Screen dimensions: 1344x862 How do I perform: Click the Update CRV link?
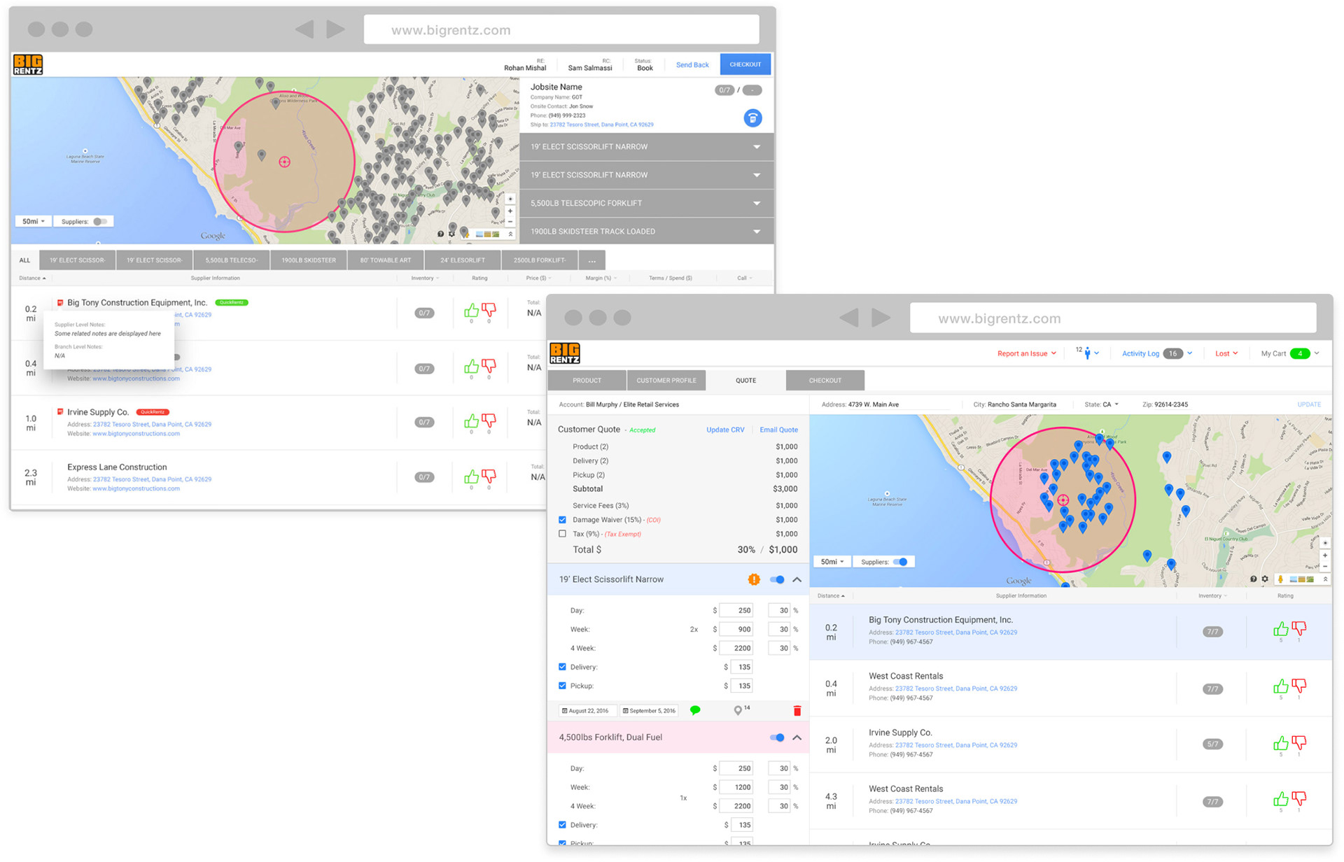coord(725,430)
